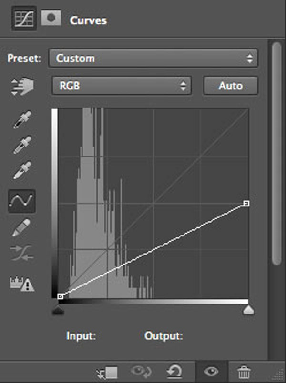Toggle view previous state eye icon
Screen dimensions: 286x383
141,372
